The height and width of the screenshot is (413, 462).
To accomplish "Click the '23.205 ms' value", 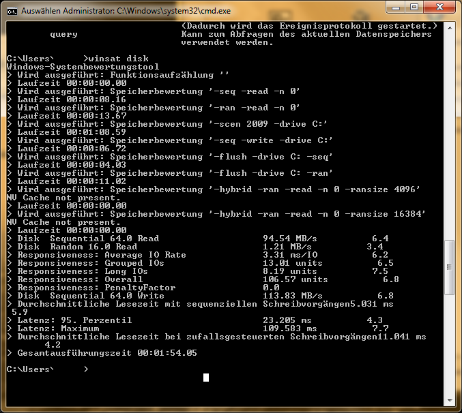I will point(287,320).
